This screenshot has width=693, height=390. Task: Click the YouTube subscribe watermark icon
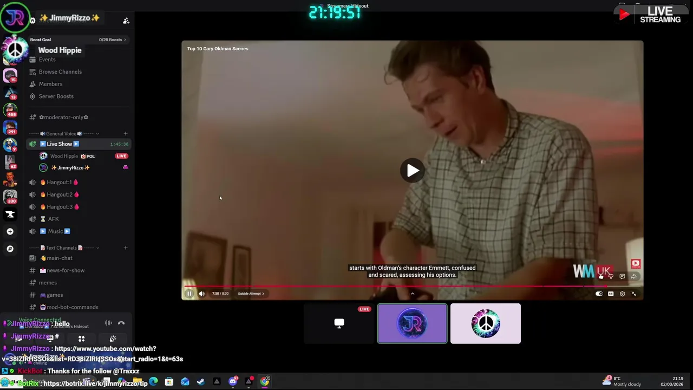coord(636,264)
